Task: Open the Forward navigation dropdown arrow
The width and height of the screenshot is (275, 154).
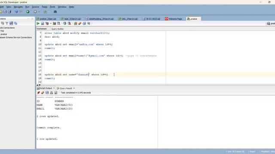Action: [x=39, y=12]
